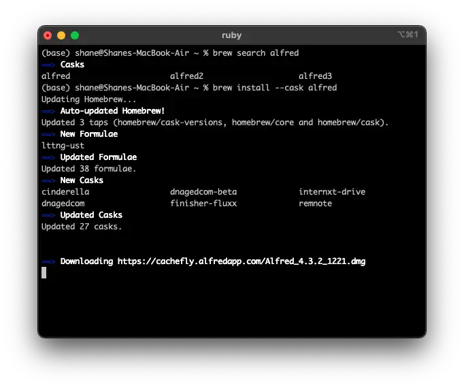
Task: Minimize the terminal with yellow button
Action: [x=61, y=35]
